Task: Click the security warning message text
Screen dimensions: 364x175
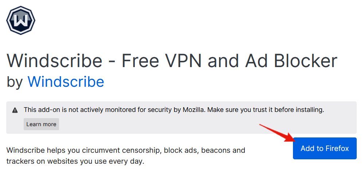Action: point(174,109)
